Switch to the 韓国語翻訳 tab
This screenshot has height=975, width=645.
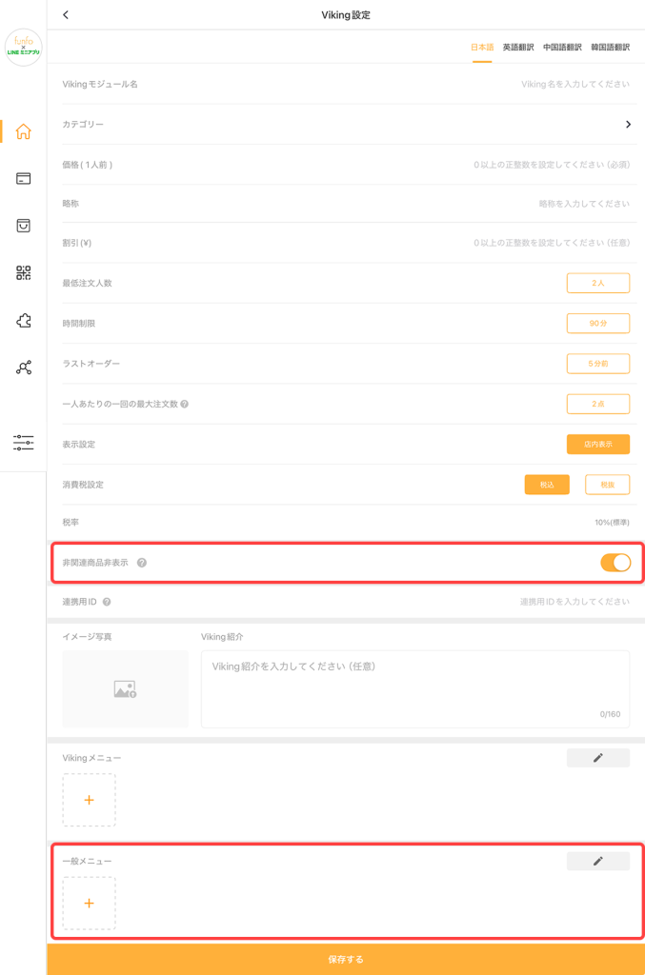[610, 48]
